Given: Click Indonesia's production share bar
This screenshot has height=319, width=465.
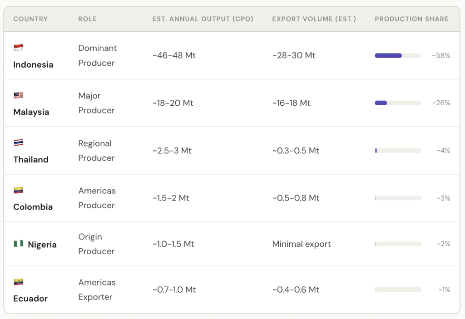Looking at the screenshot, I should pos(398,55).
